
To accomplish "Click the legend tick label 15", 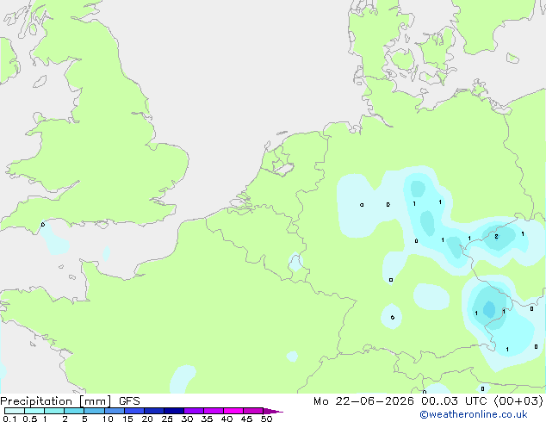I will (127, 419).
